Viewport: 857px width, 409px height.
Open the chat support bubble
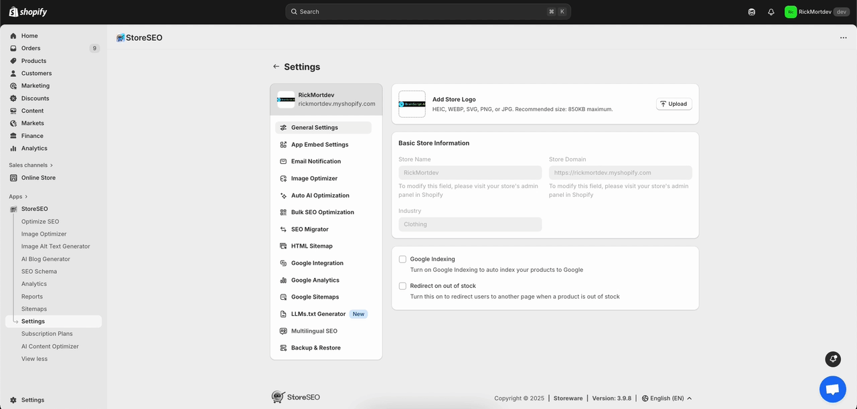[832, 389]
